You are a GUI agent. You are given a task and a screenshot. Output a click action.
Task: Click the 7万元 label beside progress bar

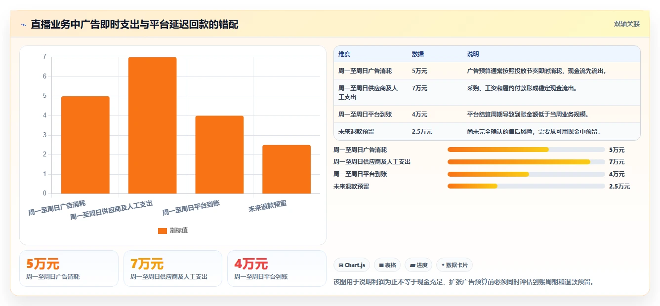(x=617, y=162)
